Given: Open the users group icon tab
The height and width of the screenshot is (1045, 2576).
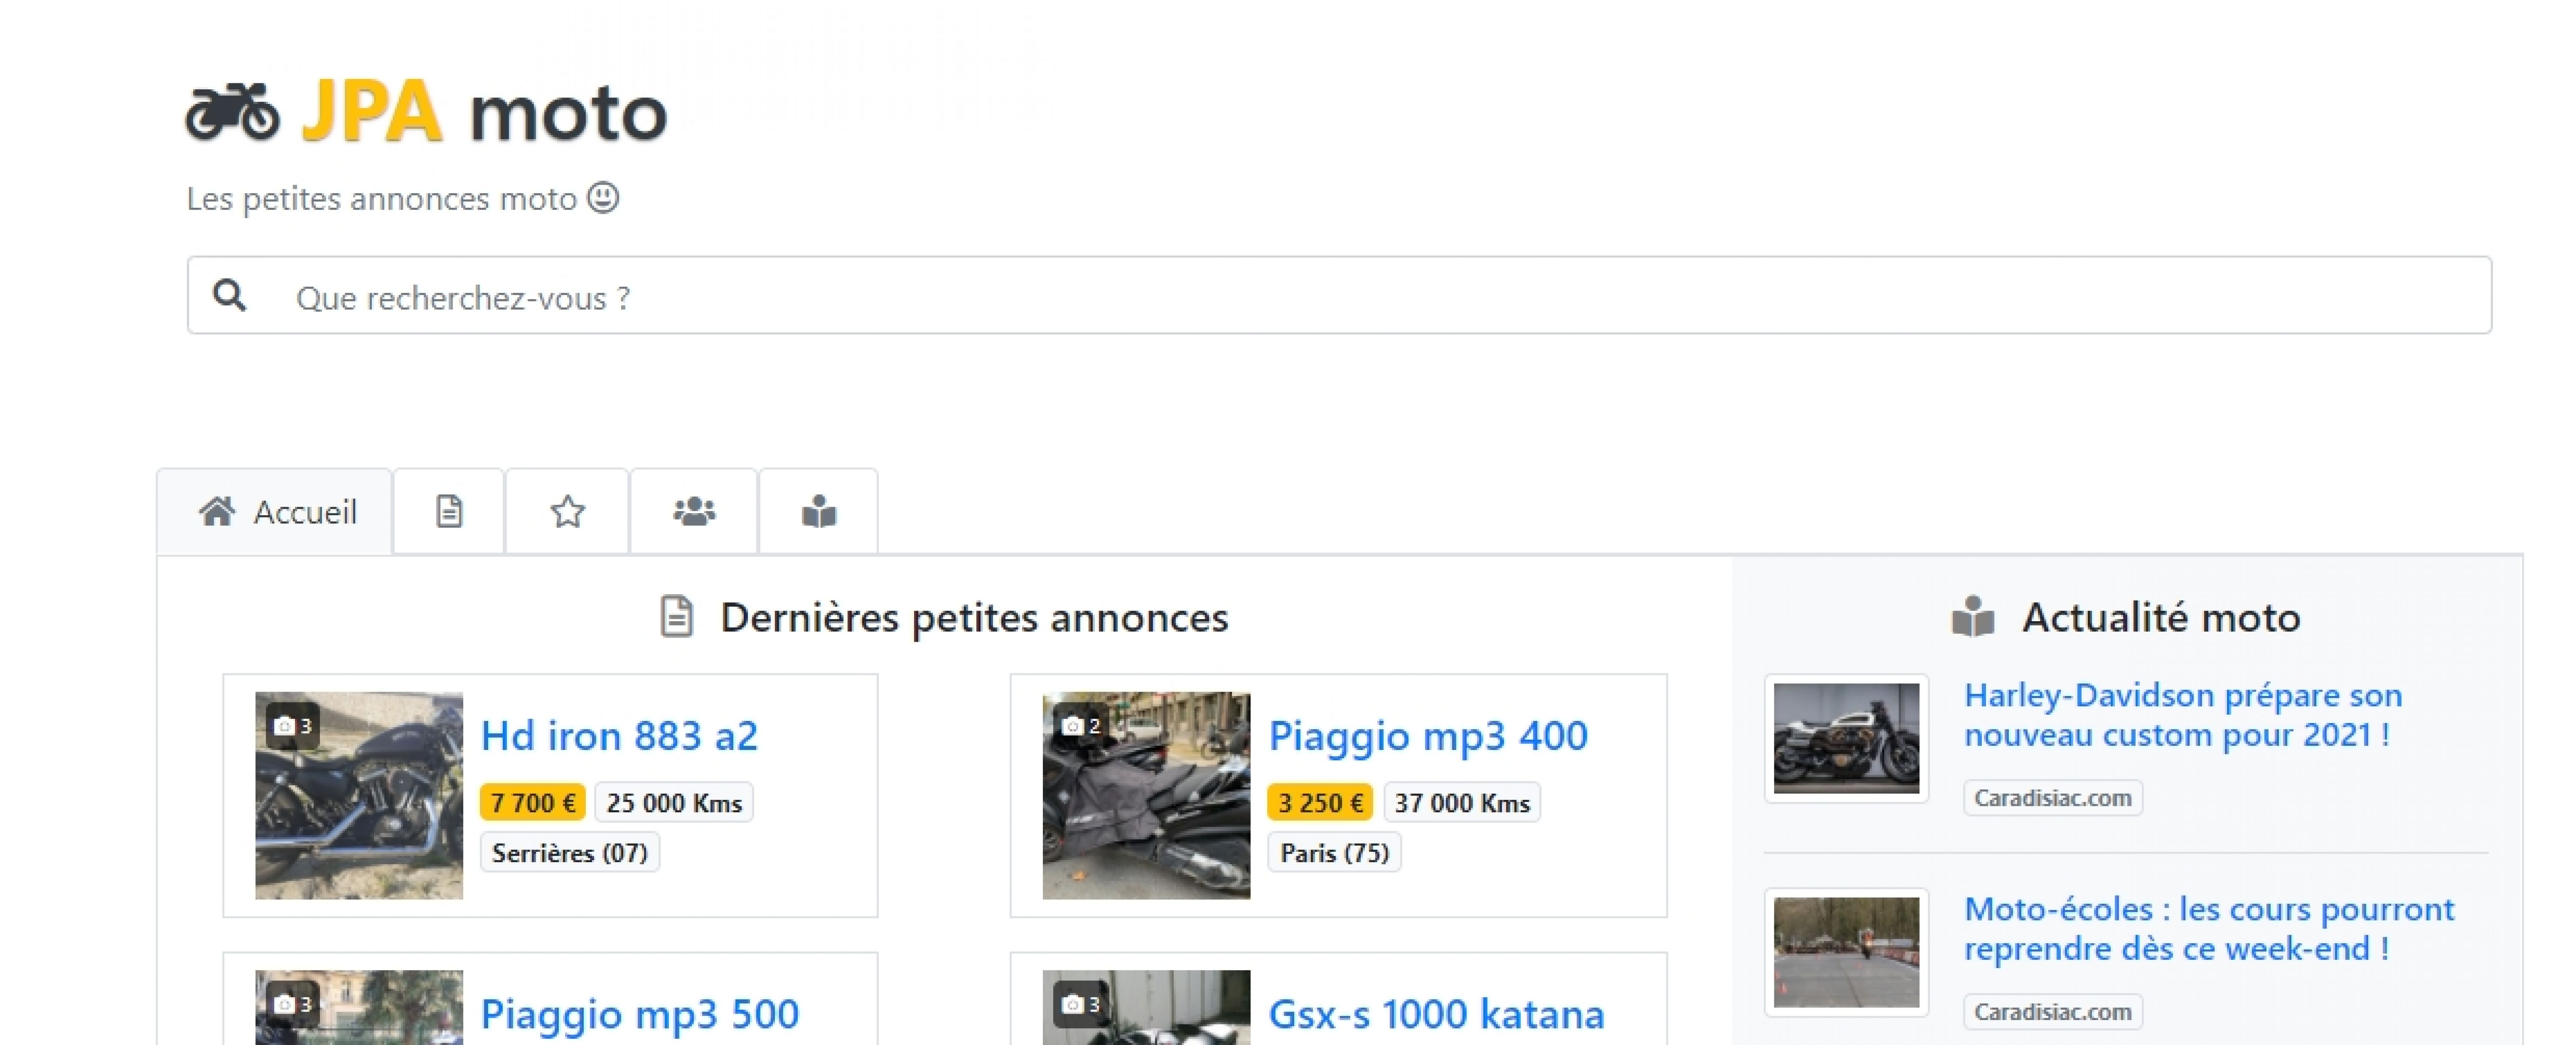Looking at the screenshot, I should (694, 512).
